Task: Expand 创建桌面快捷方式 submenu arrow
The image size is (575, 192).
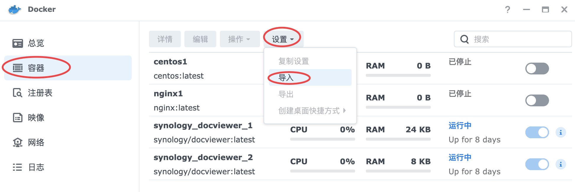Action: coord(344,111)
